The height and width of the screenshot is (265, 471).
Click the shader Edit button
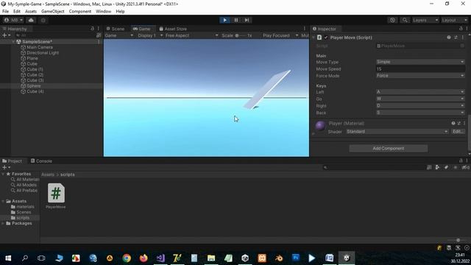coord(458,132)
